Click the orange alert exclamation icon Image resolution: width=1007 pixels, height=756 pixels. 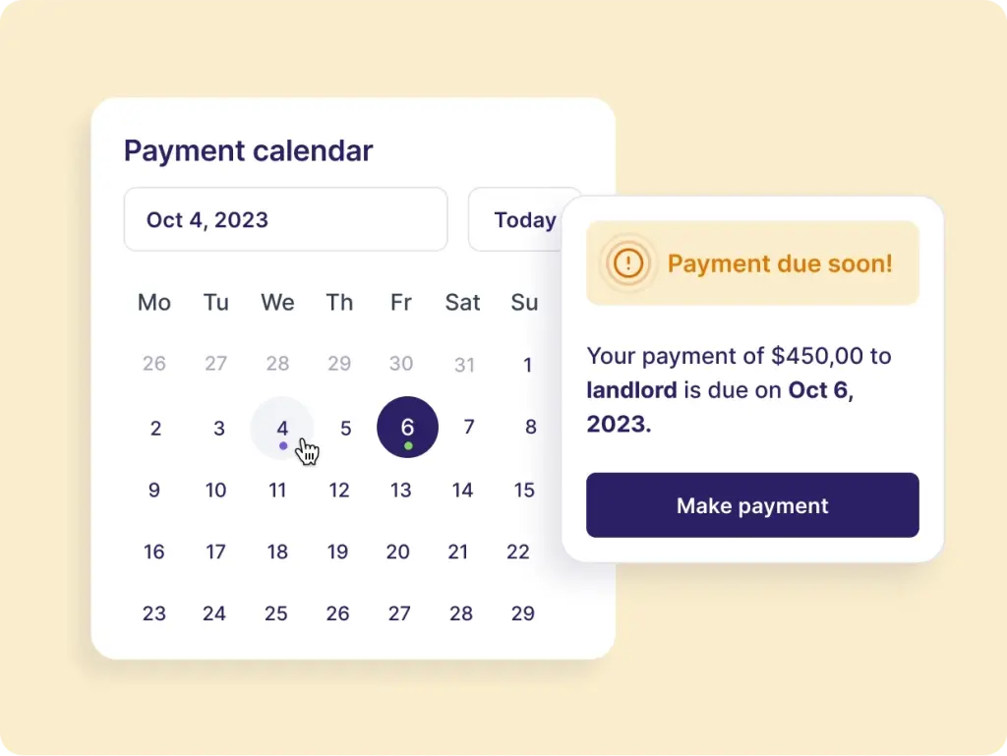click(x=628, y=262)
